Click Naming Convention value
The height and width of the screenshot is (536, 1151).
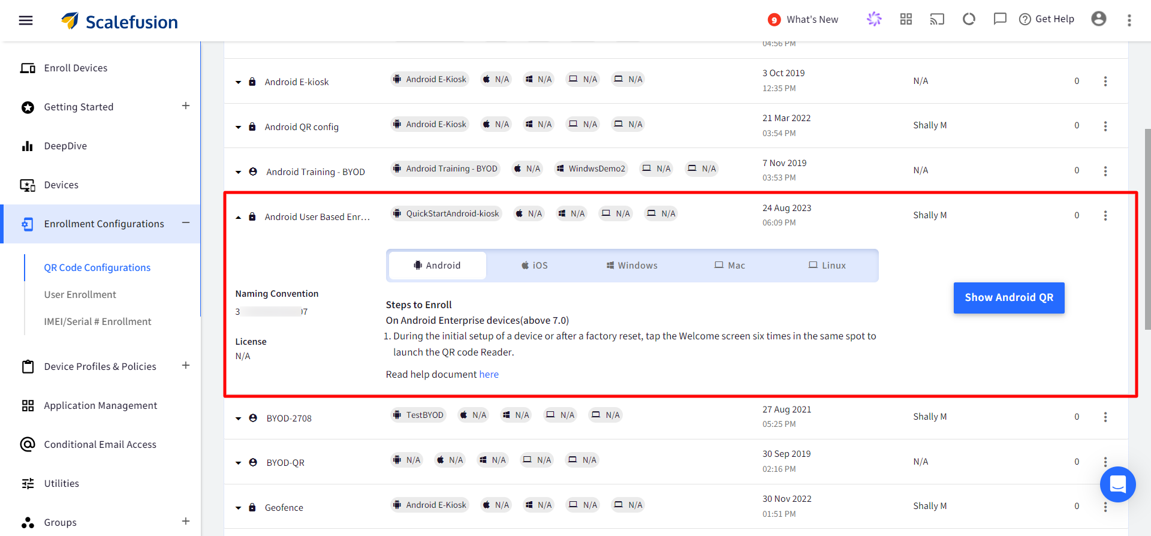tap(272, 312)
